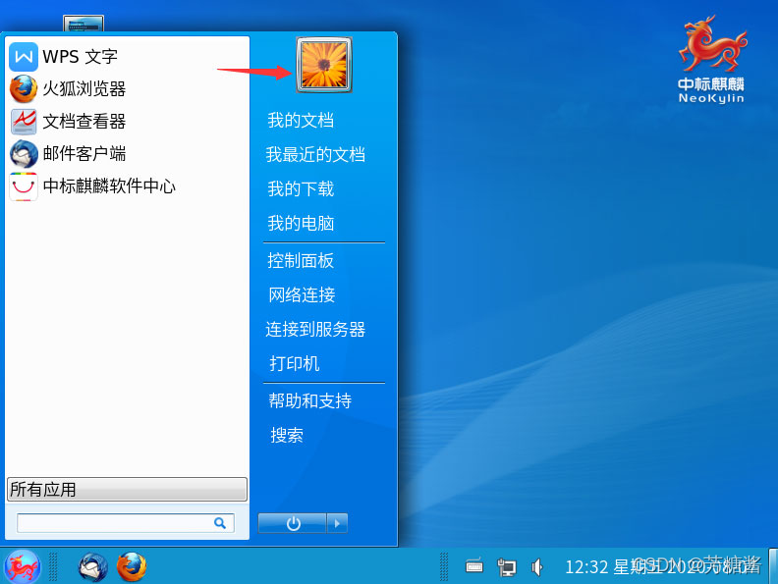Expand the power options arrow

coord(337,523)
